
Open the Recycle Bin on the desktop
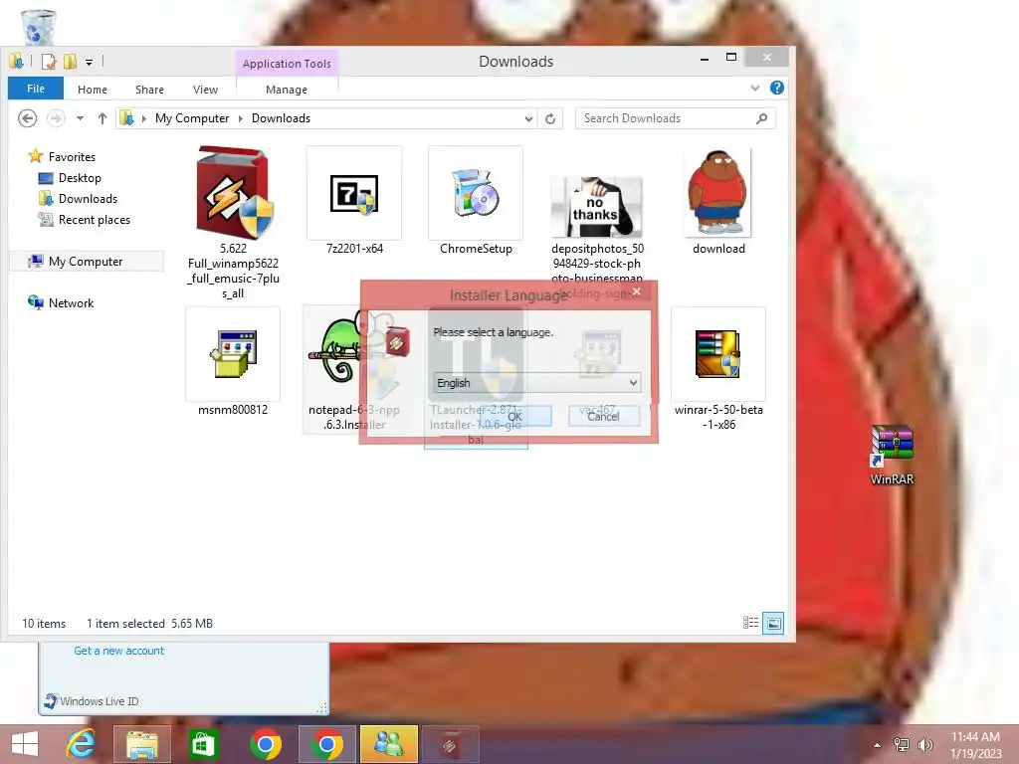38,27
